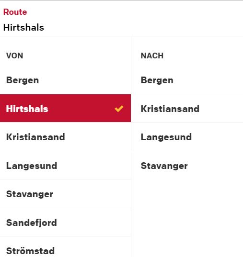Screen dimensions: 243x257
Task: Select Bergen in the VON column
Action: pos(65,80)
